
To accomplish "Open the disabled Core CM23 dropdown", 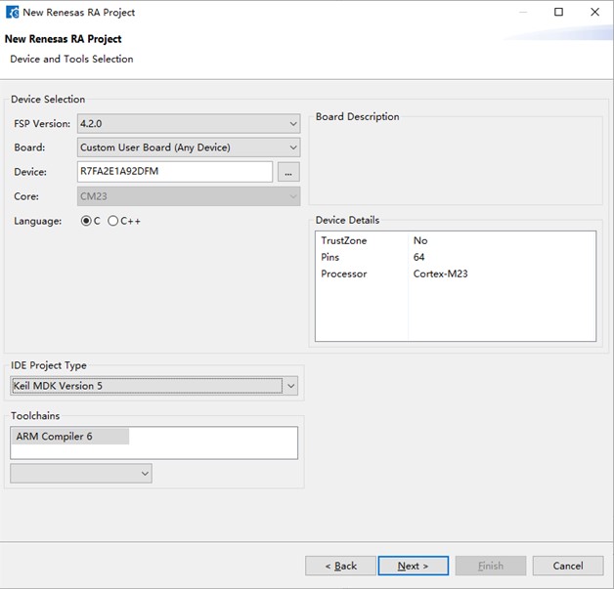I will click(x=188, y=196).
